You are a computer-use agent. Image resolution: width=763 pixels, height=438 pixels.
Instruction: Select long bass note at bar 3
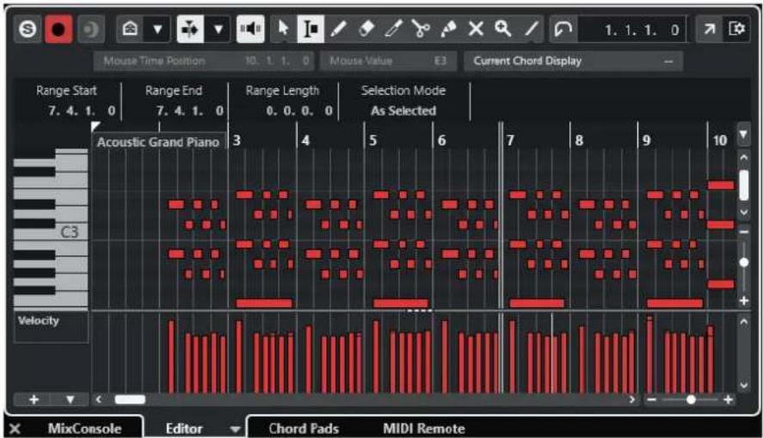264,303
